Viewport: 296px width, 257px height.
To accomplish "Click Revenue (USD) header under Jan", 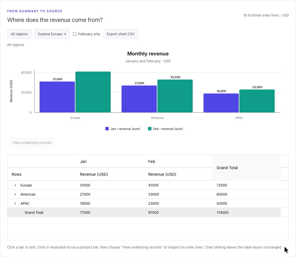I will 94,174.
